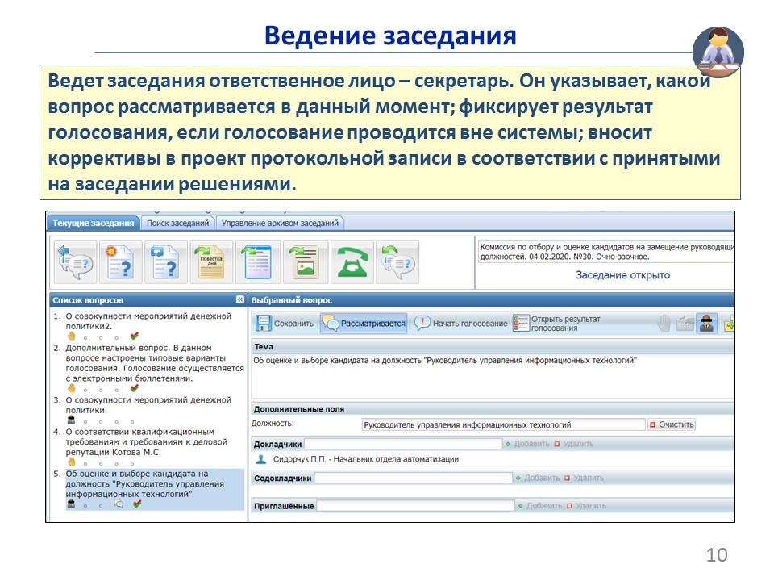Click the speech-bubbles icon with green curved arrow

point(397,262)
